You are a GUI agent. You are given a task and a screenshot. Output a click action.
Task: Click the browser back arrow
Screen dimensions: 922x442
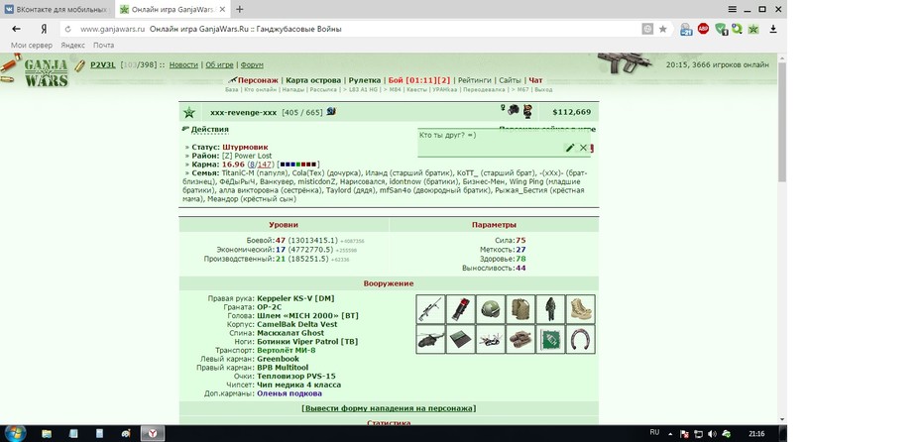click(x=17, y=29)
